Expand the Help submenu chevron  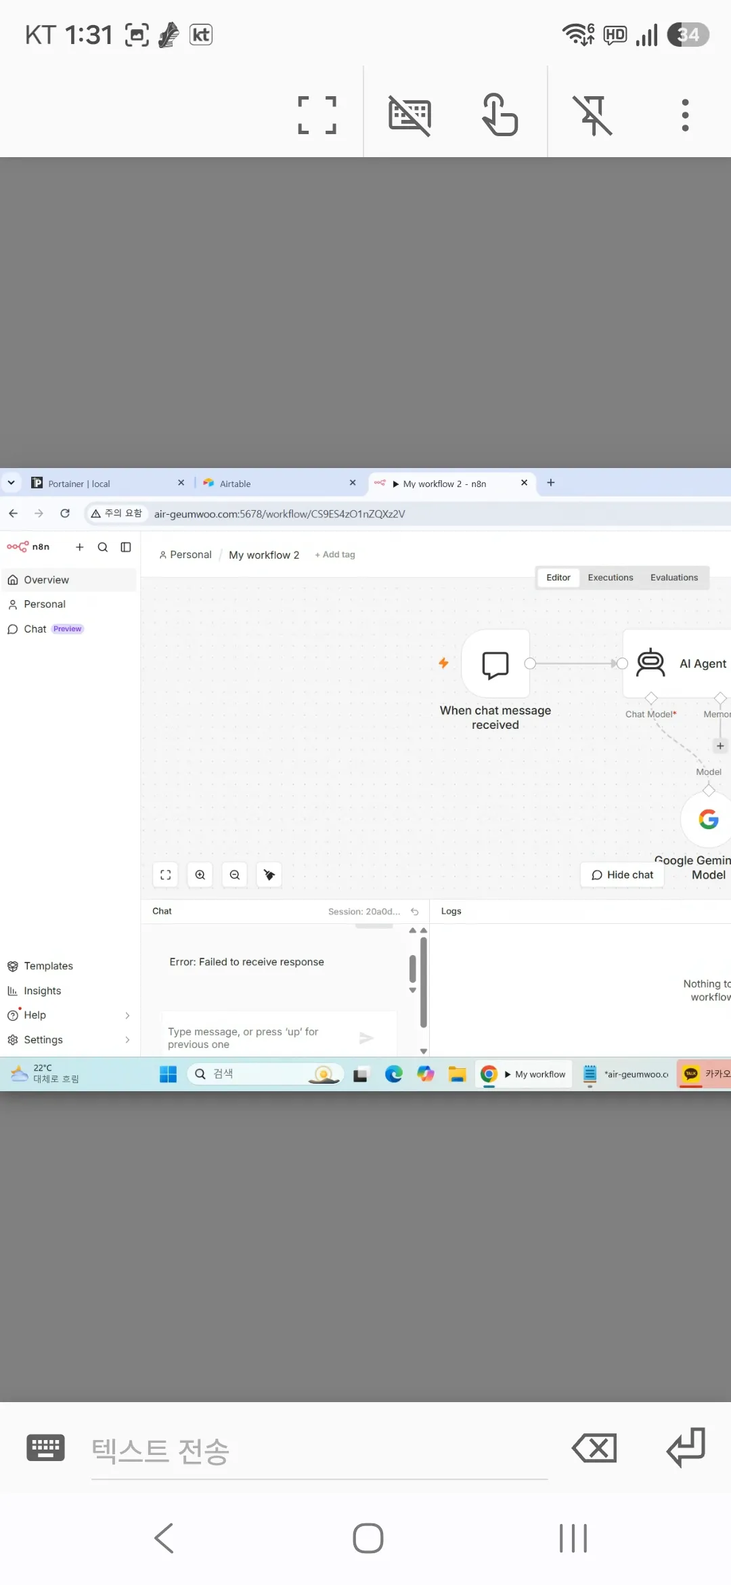127,1015
